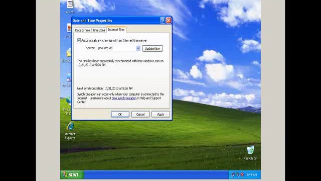
Task: Switch to the Date & Time tab
Action: (82, 30)
